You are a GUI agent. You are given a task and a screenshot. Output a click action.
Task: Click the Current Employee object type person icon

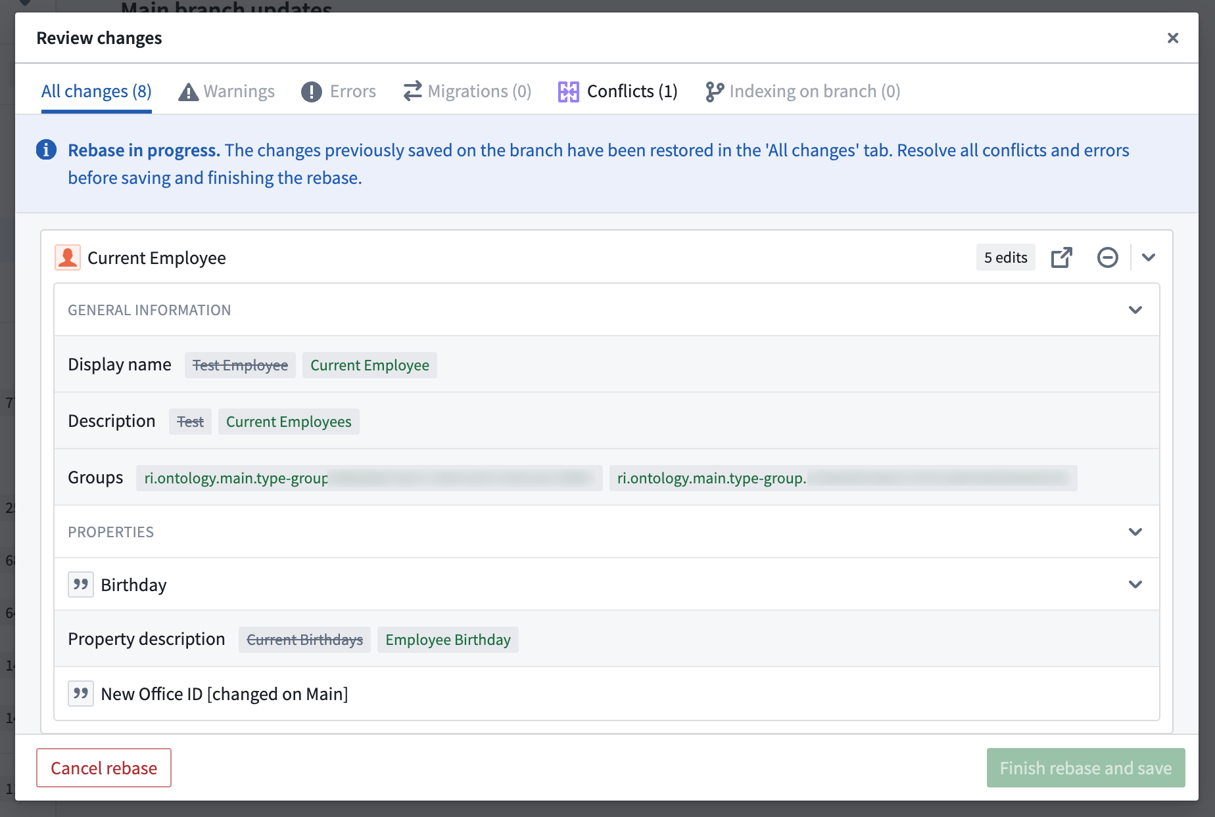(x=68, y=257)
